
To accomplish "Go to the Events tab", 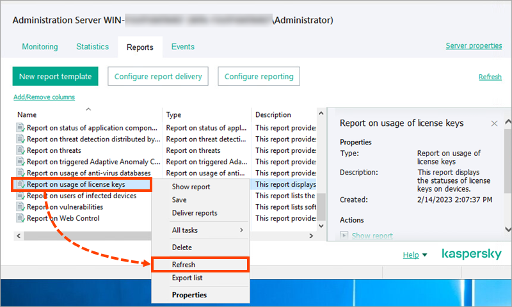I will click(x=183, y=47).
